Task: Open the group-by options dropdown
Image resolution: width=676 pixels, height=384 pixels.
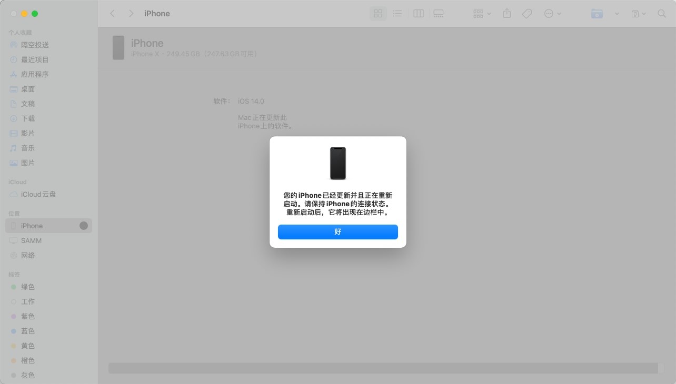Action: [x=482, y=14]
